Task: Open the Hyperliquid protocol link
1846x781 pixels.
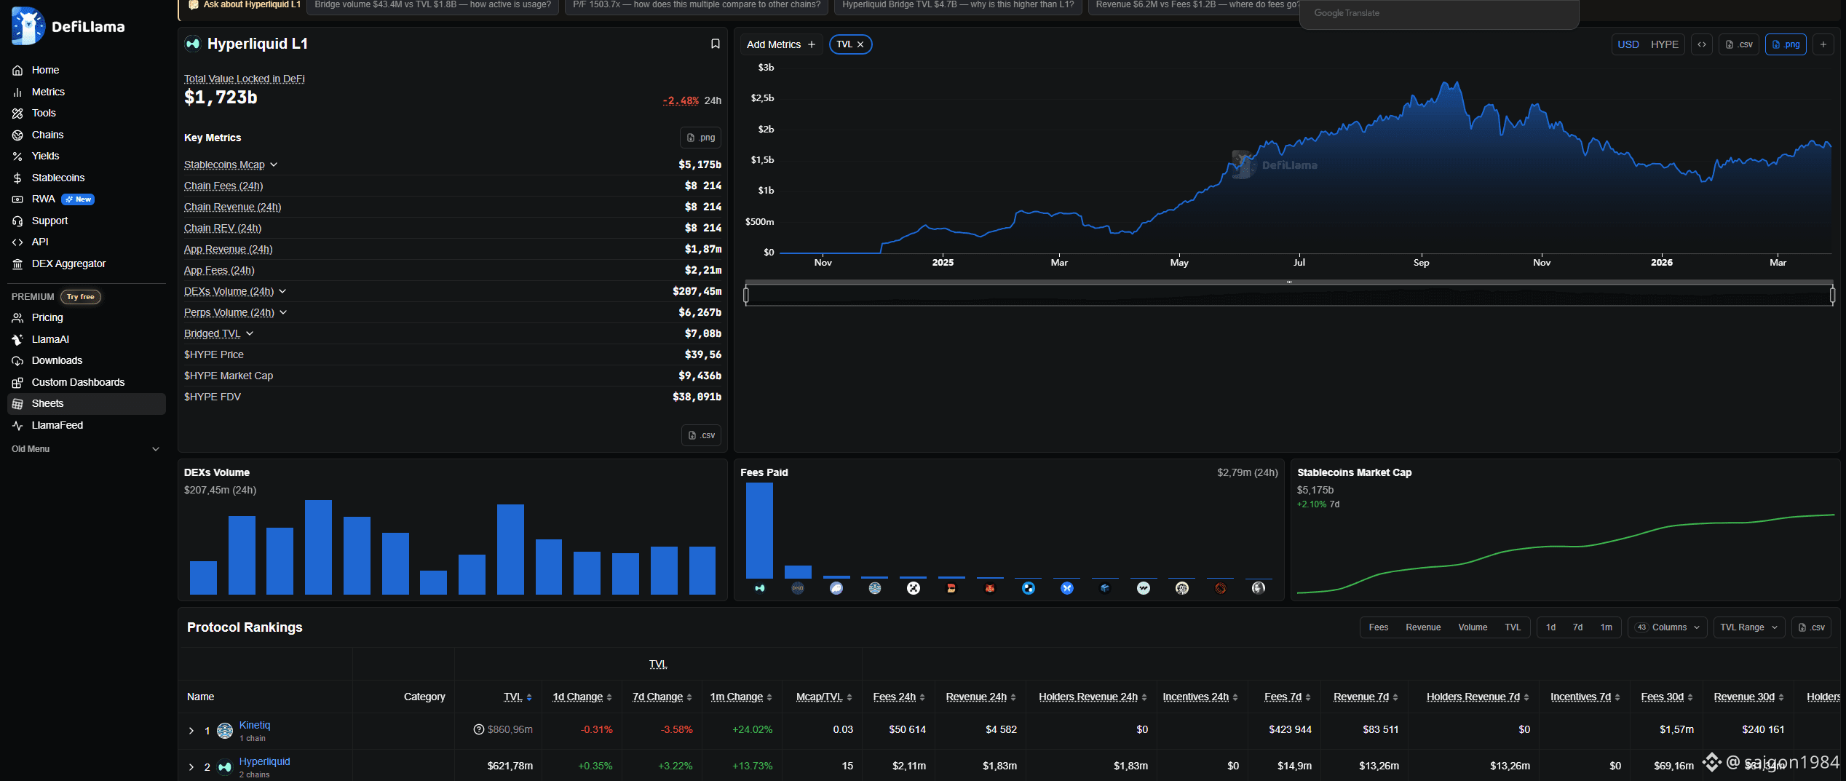Action: click(x=264, y=761)
